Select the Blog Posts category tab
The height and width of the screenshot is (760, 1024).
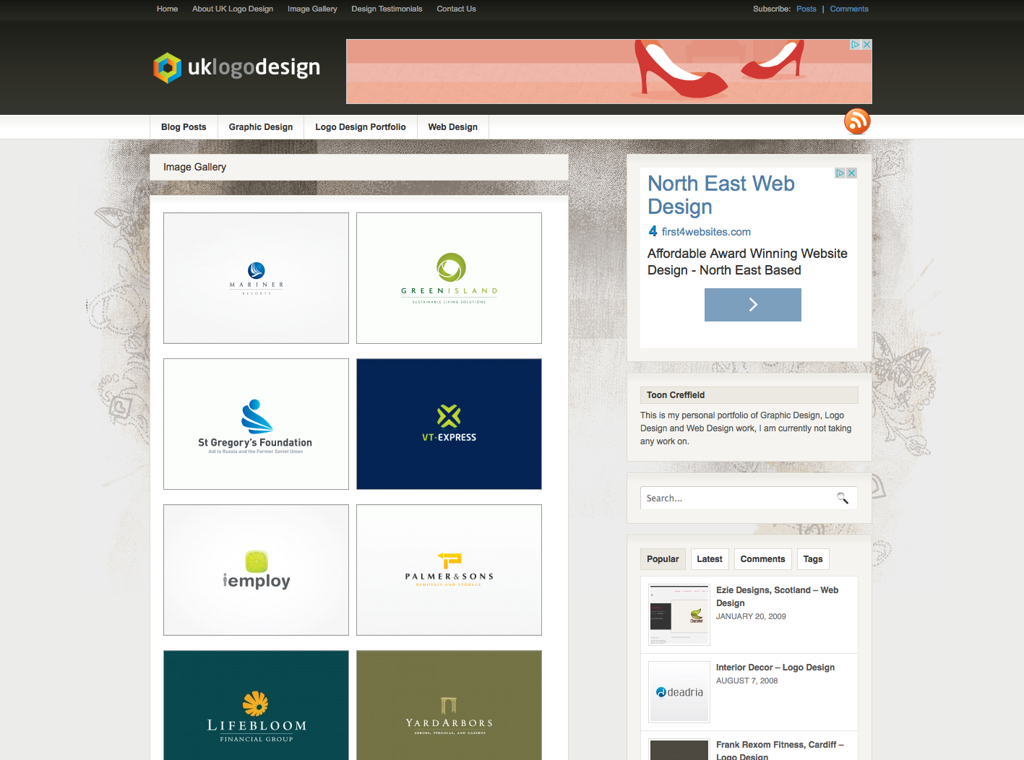[184, 127]
